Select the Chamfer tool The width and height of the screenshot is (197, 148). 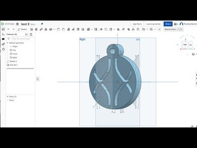[64, 29]
